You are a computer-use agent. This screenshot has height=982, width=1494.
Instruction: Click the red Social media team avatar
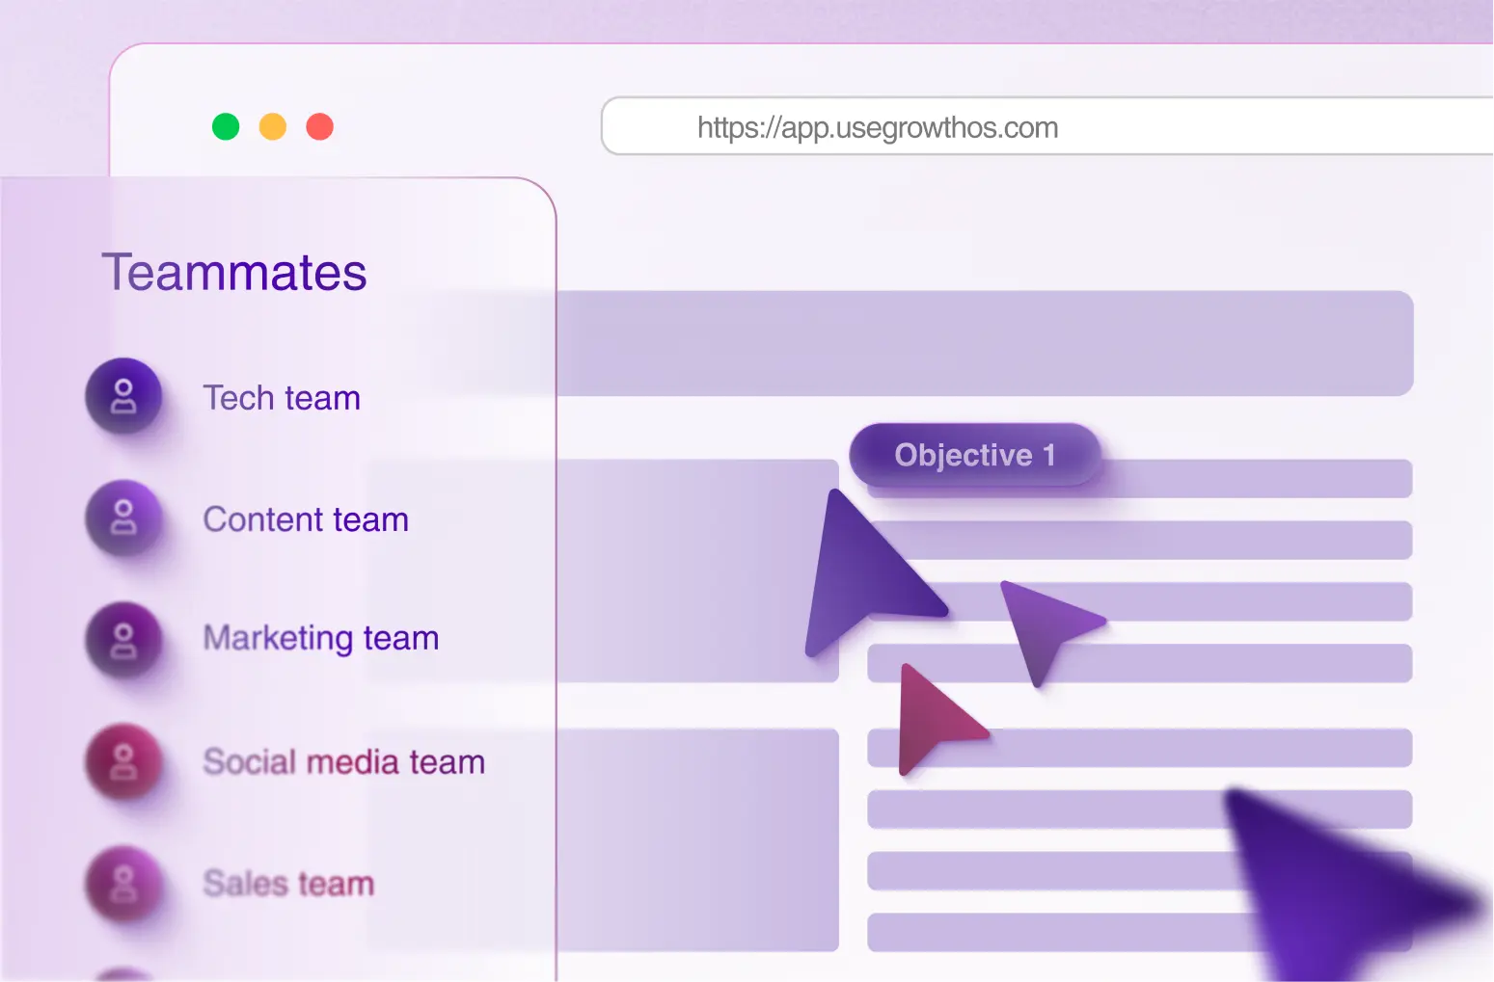[123, 761]
